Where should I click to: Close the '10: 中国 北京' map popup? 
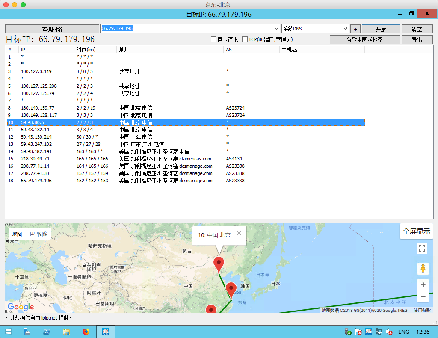(239, 233)
